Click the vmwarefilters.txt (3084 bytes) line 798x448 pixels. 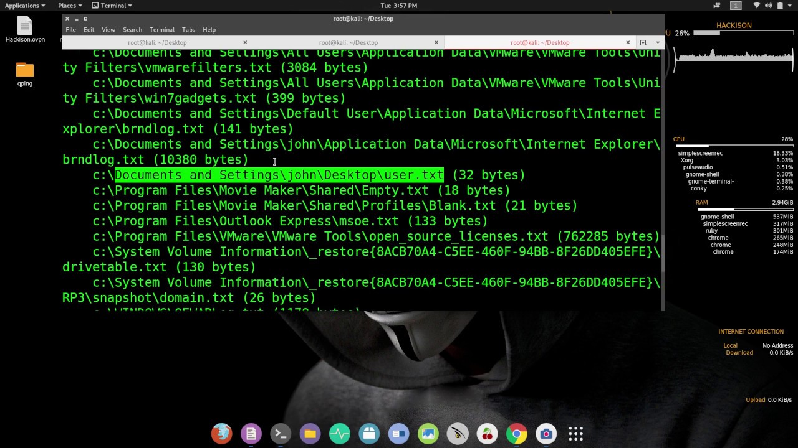pyautogui.click(x=215, y=67)
